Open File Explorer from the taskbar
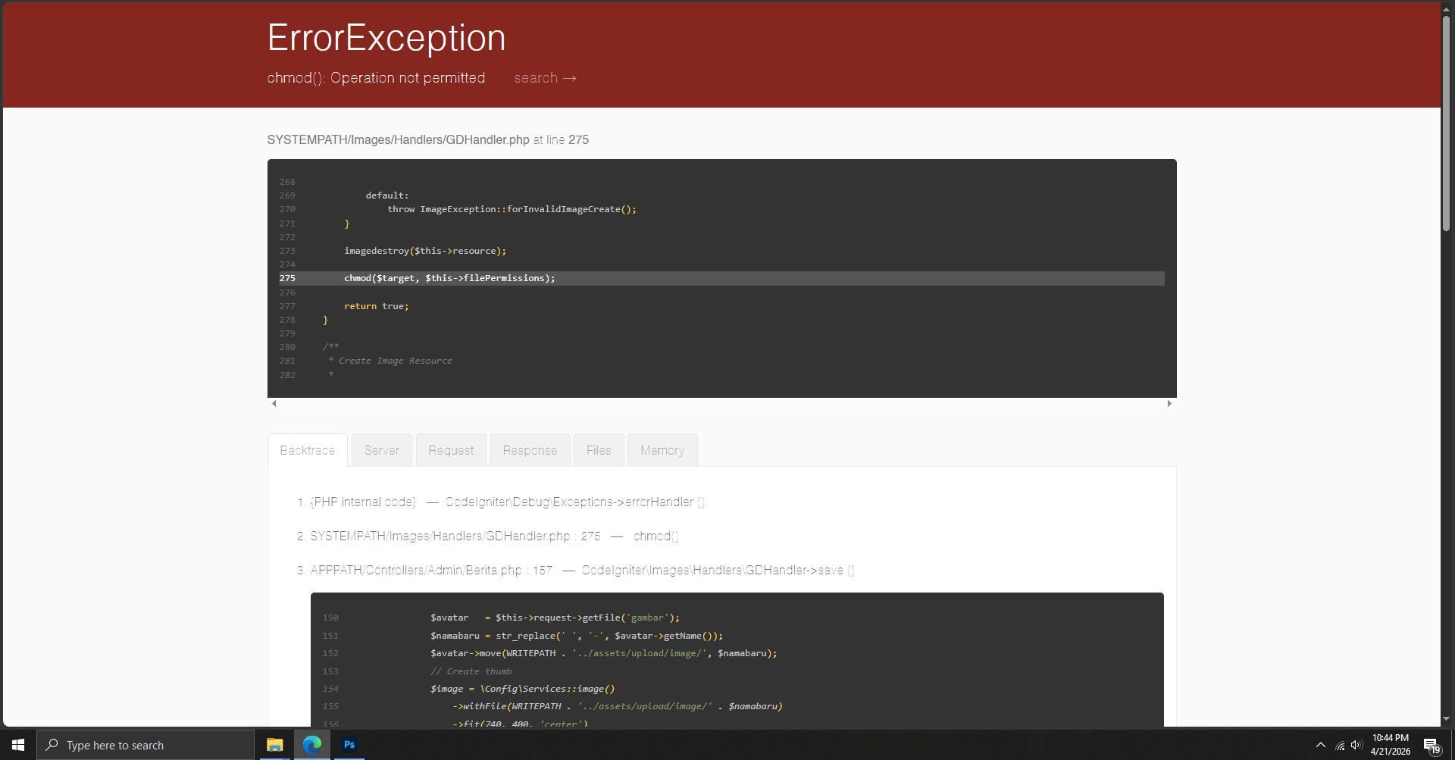 pos(274,745)
